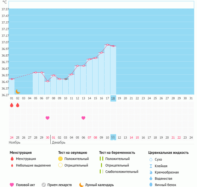This screenshot has height=187, width=197.
Task: Click the Клейкая cervical fluid icon
Action: click(151, 166)
